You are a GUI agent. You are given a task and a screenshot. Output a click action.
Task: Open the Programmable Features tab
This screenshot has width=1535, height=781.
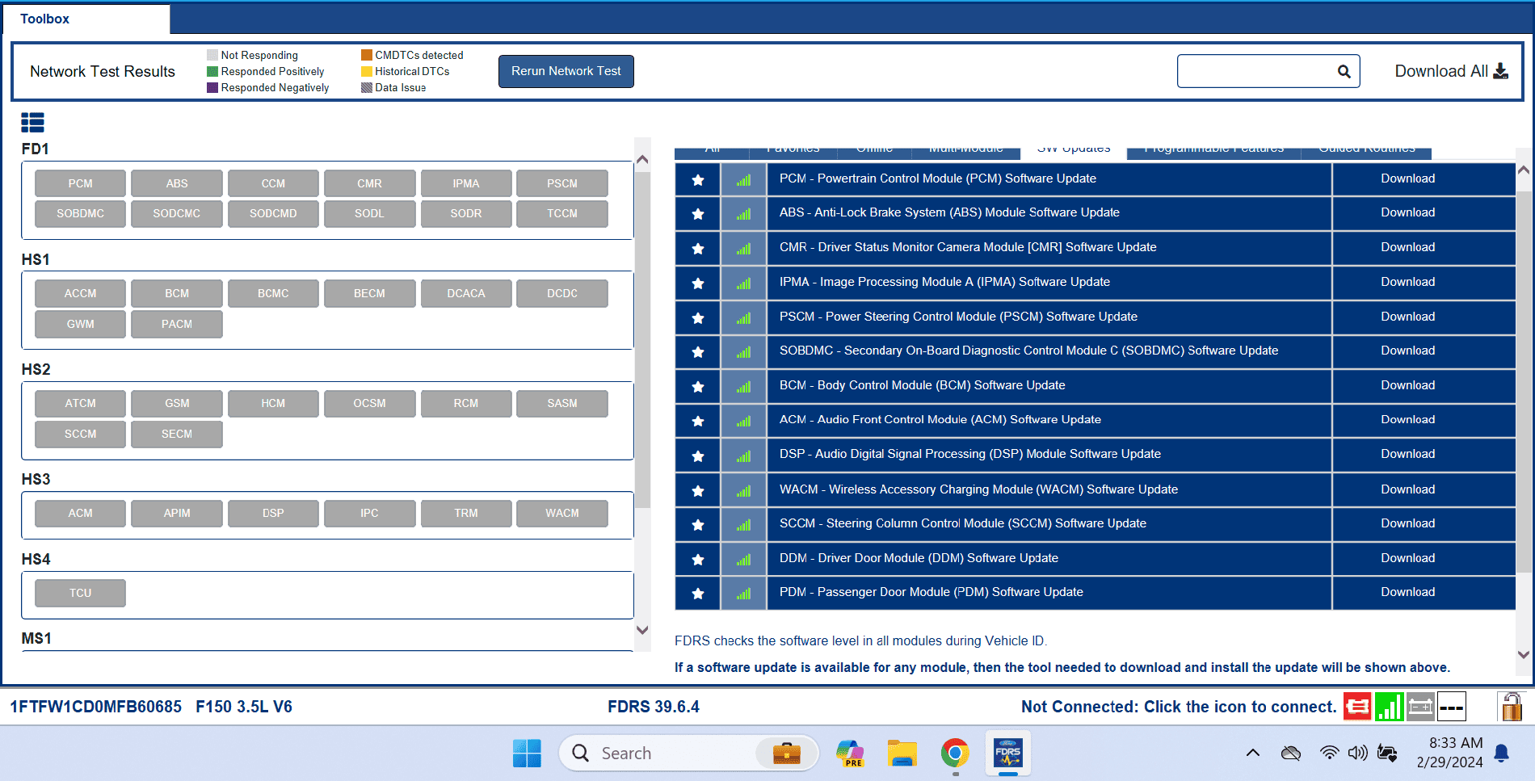pyautogui.click(x=1213, y=148)
